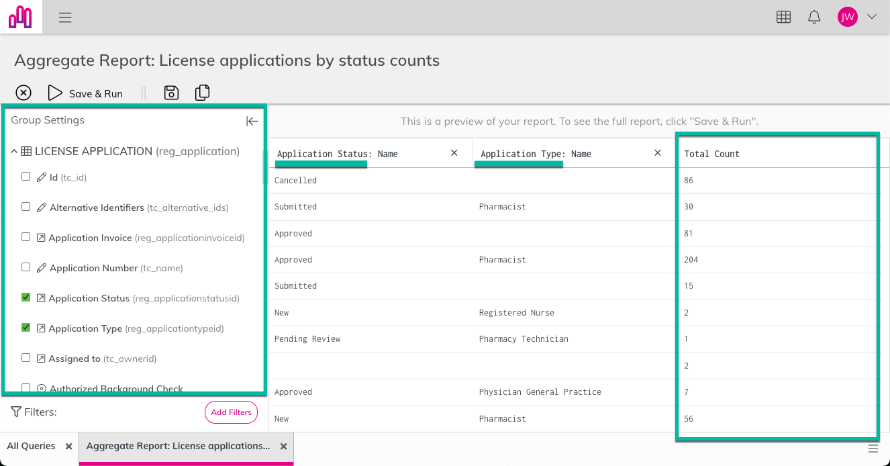Click the link icon beside Assigned to
This screenshot has width=890, height=466.
click(x=41, y=359)
